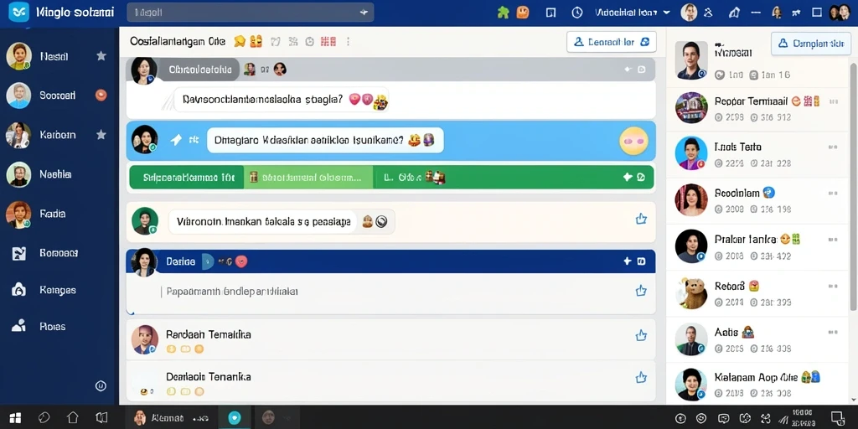Click the chat bubble icon in the system tray
The height and width of the screenshot is (429, 858).
coord(723,418)
